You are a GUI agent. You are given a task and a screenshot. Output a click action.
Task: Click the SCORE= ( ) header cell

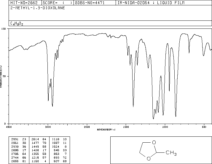pyautogui.click(x=58, y=3)
